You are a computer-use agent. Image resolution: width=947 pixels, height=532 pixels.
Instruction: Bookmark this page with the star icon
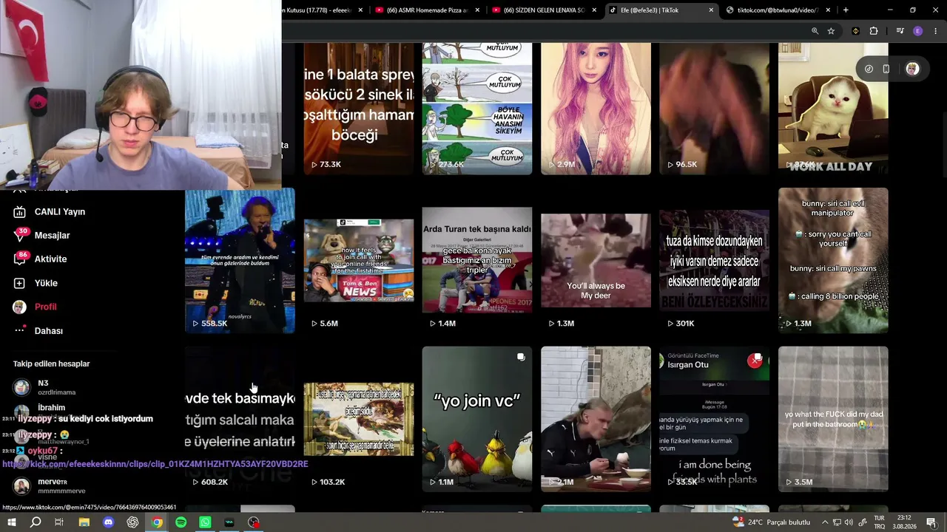(831, 31)
